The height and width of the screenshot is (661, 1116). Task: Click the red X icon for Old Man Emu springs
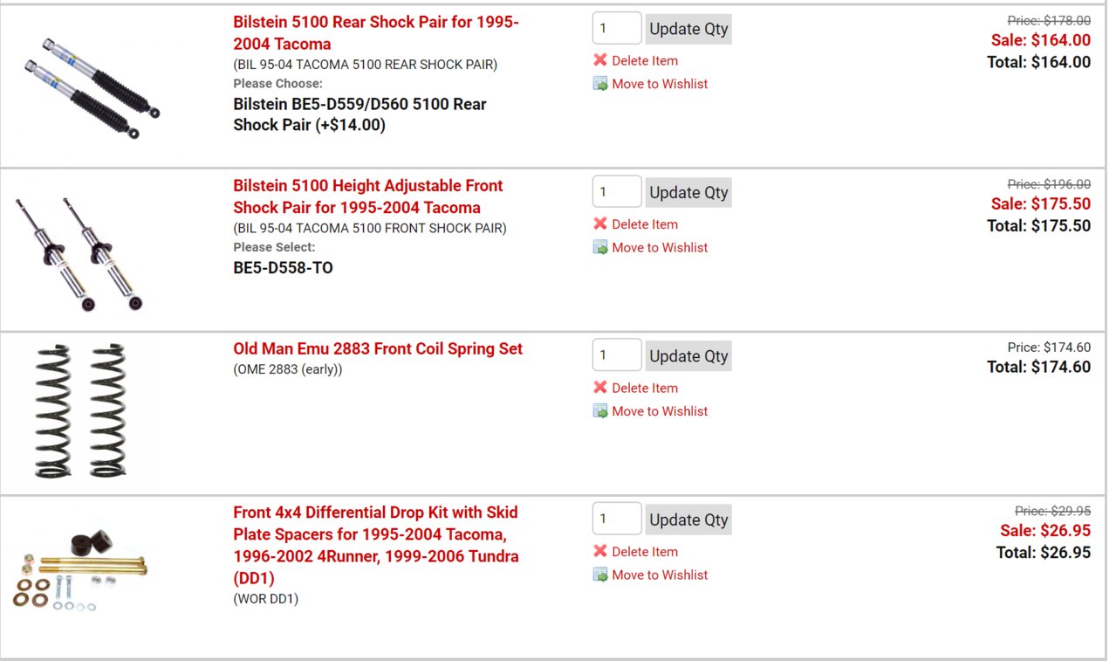click(600, 388)
